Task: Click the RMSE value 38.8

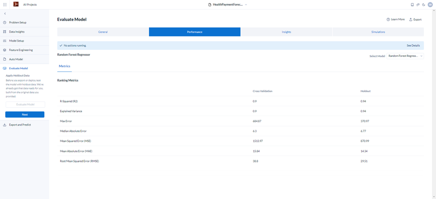Action: coord(255,161)
